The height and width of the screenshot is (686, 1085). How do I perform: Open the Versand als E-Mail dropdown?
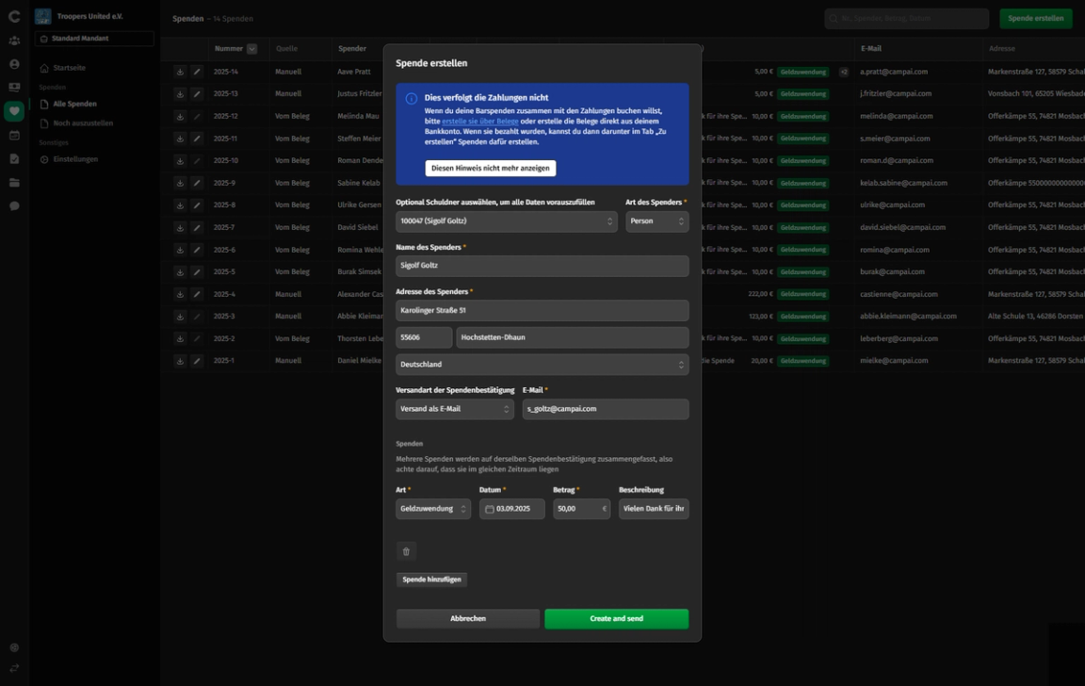[x=455, y=409]
